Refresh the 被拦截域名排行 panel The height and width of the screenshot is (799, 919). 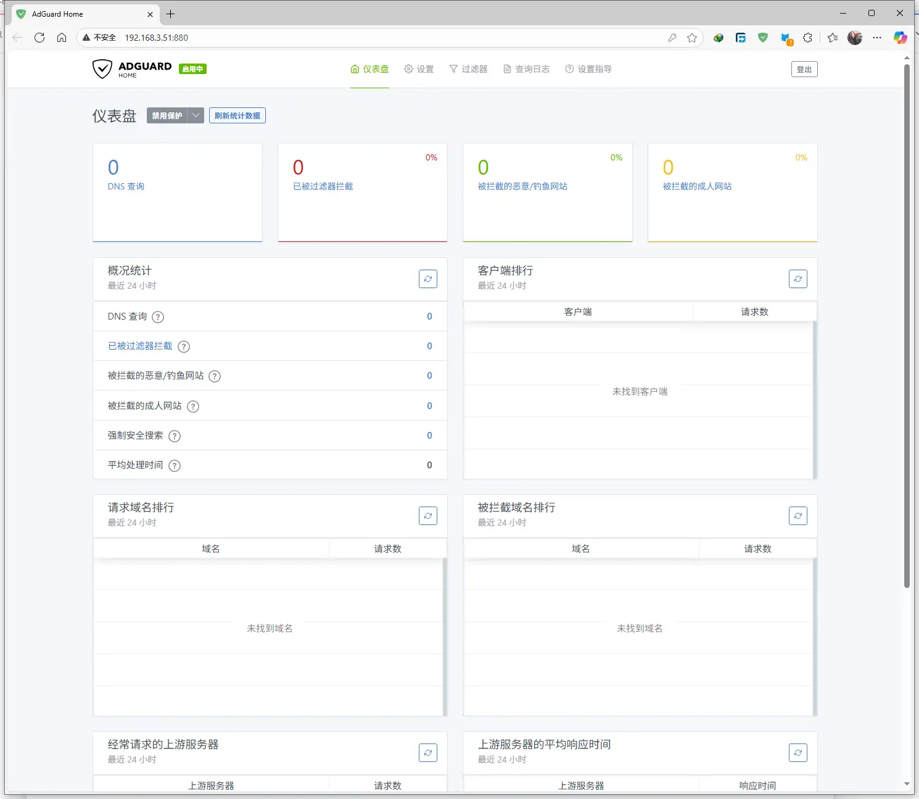point(798,516)
